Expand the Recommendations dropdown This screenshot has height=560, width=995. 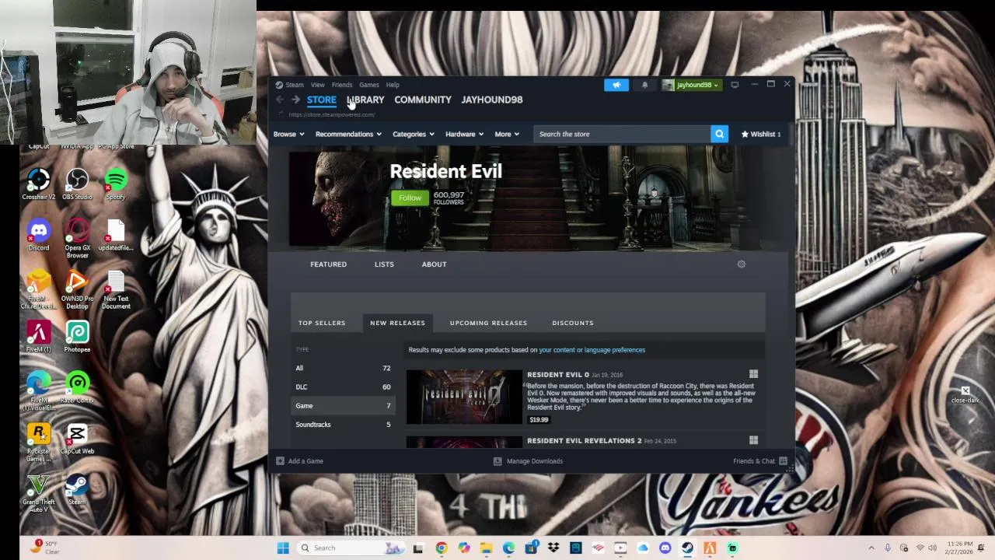348,134
